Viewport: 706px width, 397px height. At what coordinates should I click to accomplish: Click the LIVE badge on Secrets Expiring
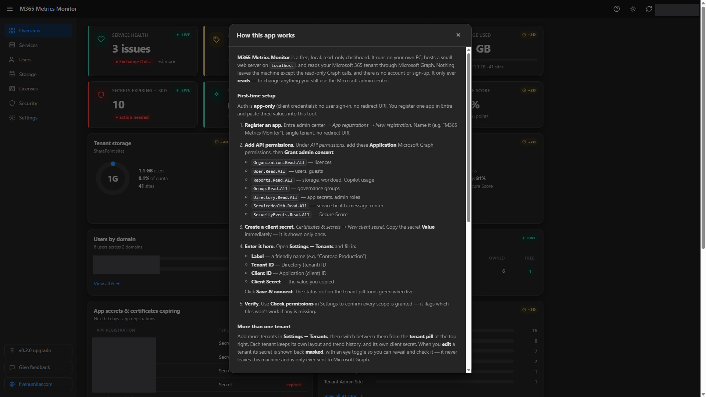click(x=183, y=90)
